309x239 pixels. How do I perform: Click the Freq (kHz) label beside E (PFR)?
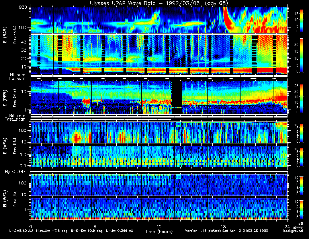14,98
